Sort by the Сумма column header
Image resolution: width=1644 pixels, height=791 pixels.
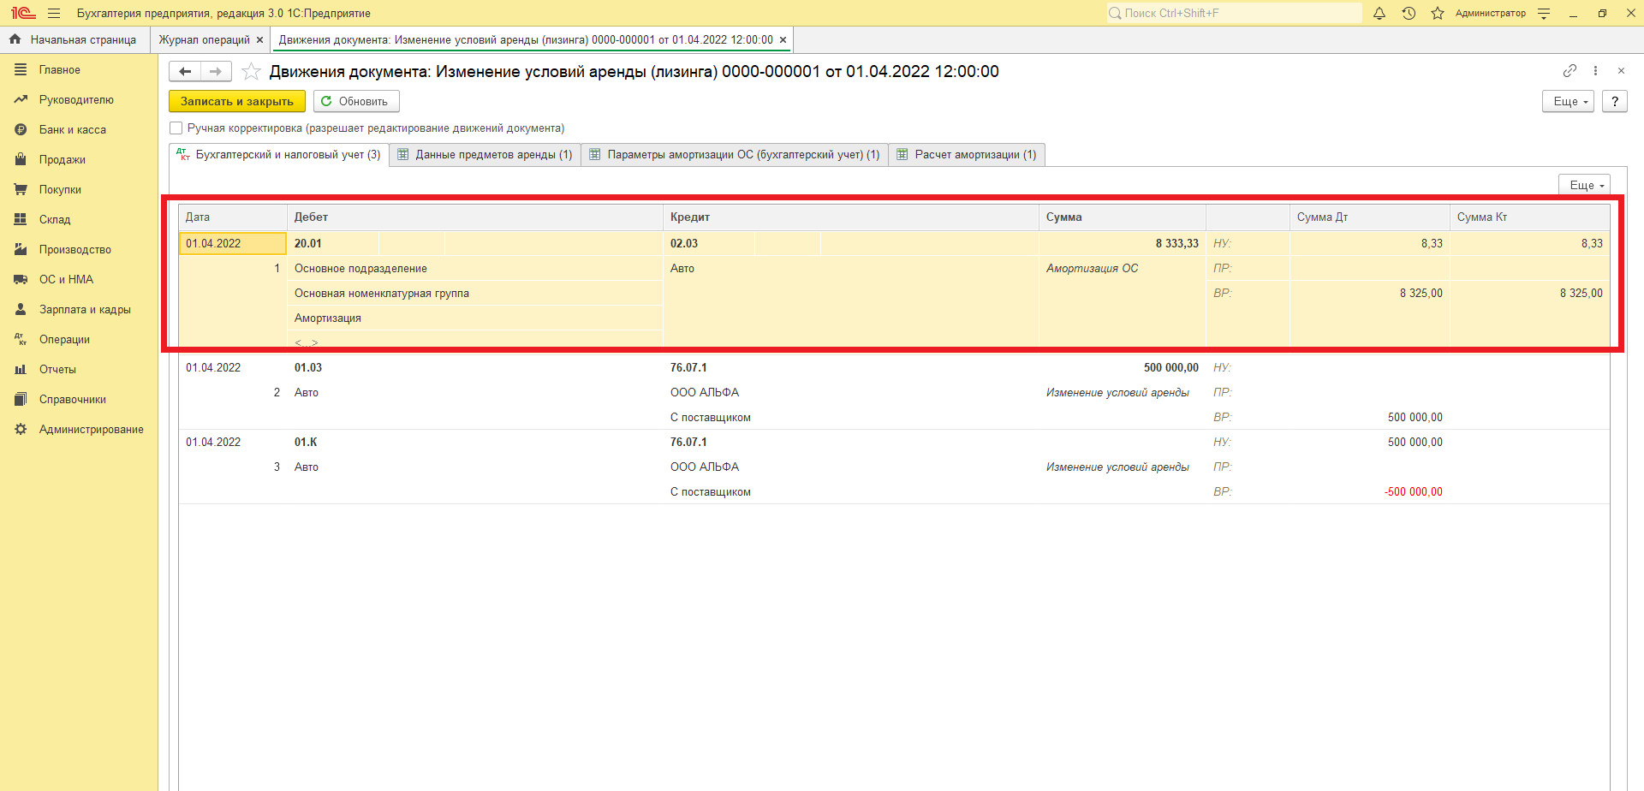pyautogui.click(x=1064, y=217)
